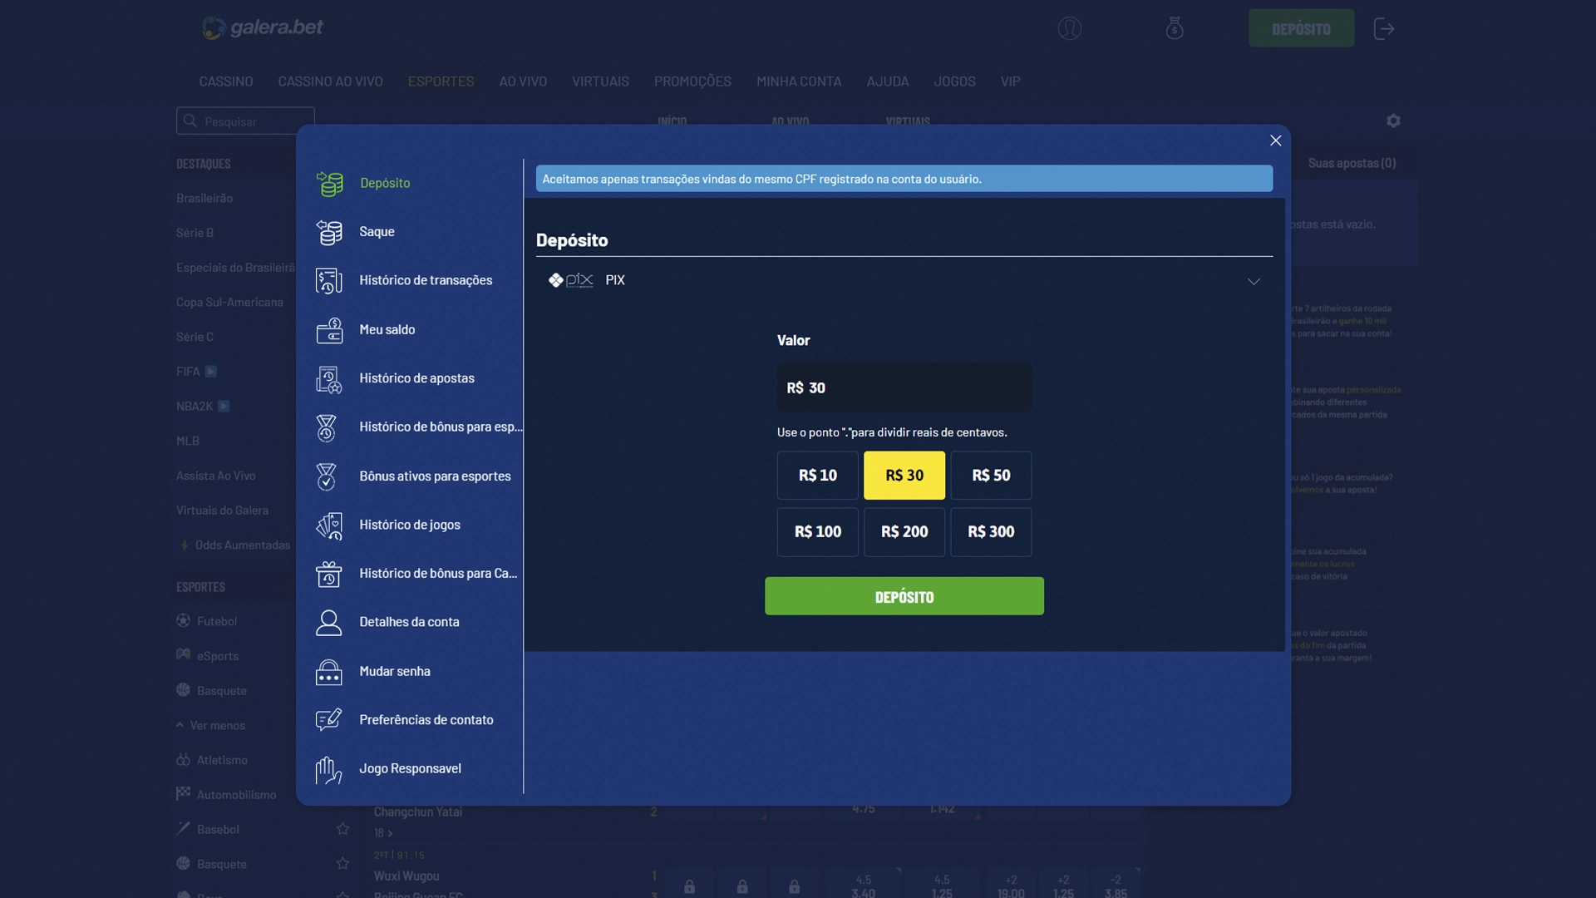Open Odds Aumentadas in sidebar
This screenshot has height=898, width=1596.
tap(242, 545)
